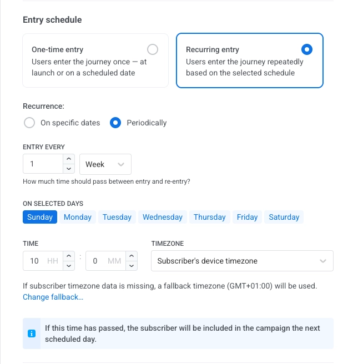Increase the Entry Every value with up arrow

pos(69,160)
